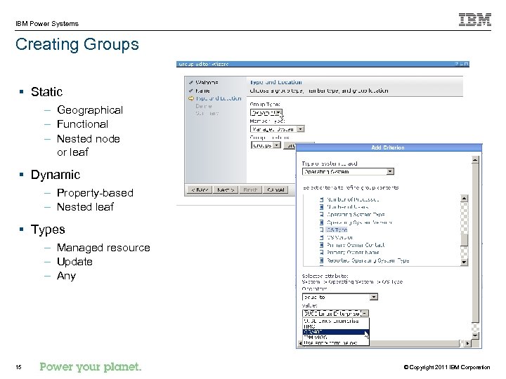This screenshot has height=379, width=506.
Task: Select the Name step in the wizard
Action: coord(202,91)
